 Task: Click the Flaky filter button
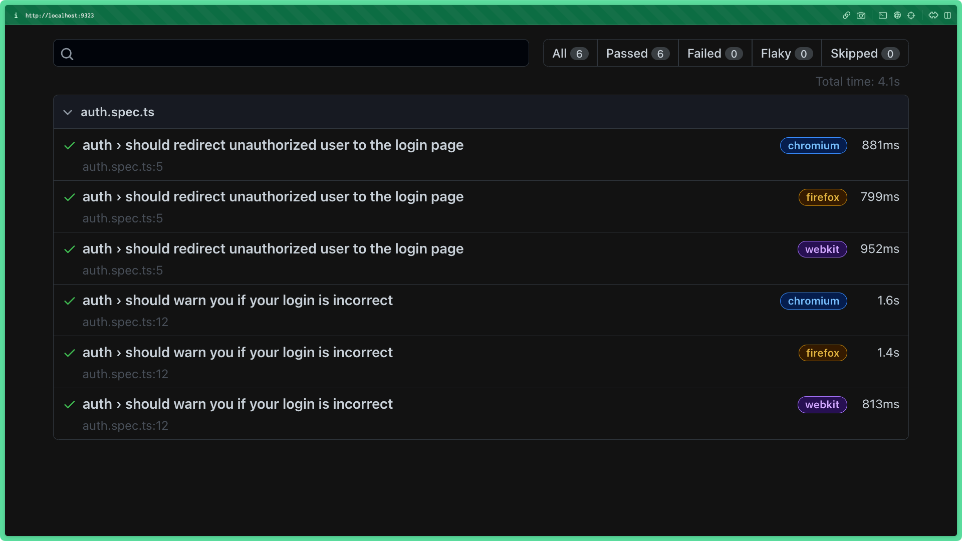pyautogui.click(x=785, y=53)
